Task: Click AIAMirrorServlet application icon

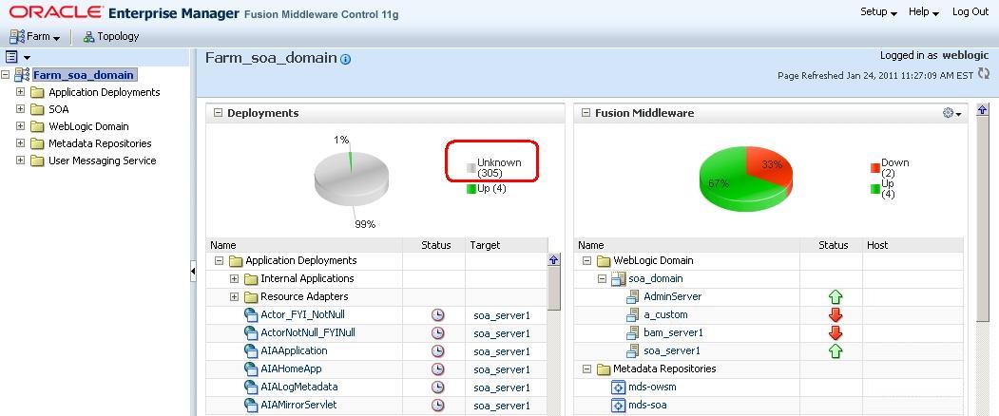Action: [x=250, y=405]
